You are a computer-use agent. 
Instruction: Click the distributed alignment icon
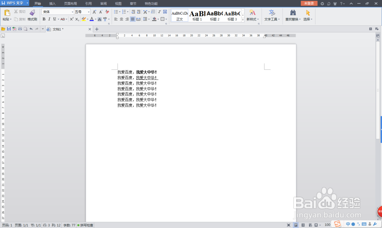pos(138,19)
